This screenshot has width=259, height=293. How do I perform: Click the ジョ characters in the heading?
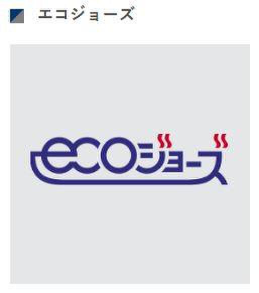86,14
